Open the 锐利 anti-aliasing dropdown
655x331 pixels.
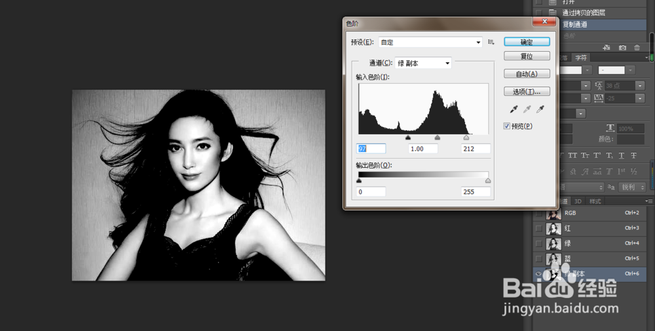pos(632,187)
